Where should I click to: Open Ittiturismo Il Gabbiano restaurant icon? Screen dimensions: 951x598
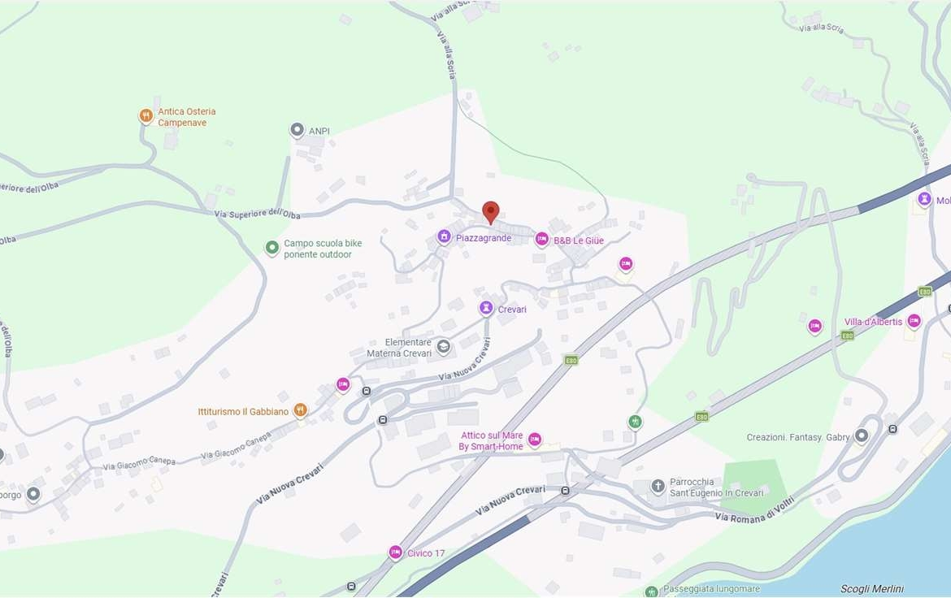(x=300, y=410)
